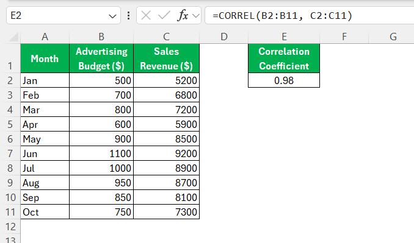Viewport: 414px width, 243px height.
Task: Click the formula bar resize dots handle
Action: [x=128, y=16]
